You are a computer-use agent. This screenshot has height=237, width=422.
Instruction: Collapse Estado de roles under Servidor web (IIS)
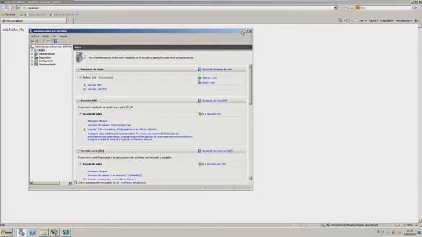pyautogui.click(x=80, y=164)
